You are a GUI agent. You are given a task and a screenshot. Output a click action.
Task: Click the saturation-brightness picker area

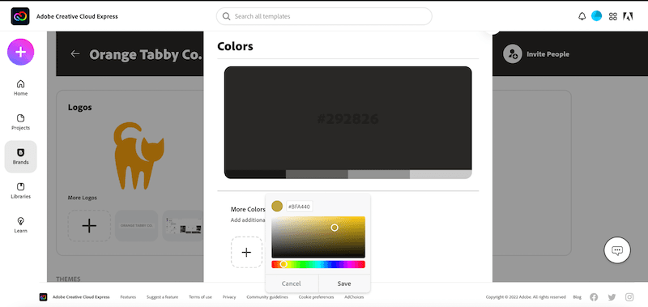(318, 237)
